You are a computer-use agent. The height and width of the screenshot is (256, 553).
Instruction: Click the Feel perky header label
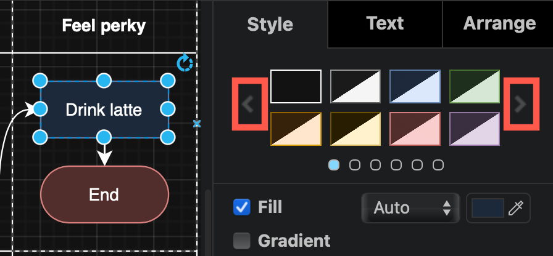pos(104,26)
